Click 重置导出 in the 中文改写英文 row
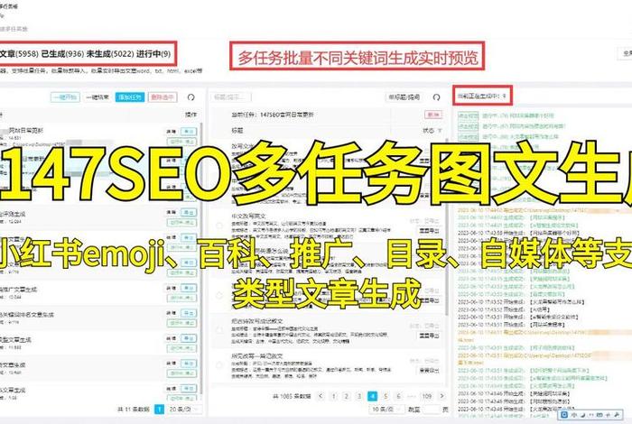632x424 pixels. 429,230
